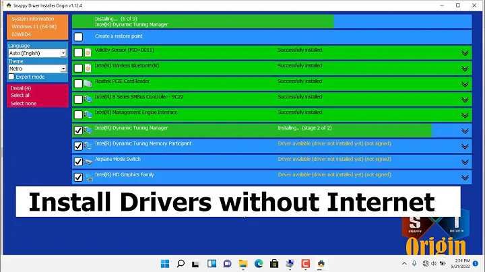Enable Expert mode
This screenshot has height=272, width=485.
(11, 77)
